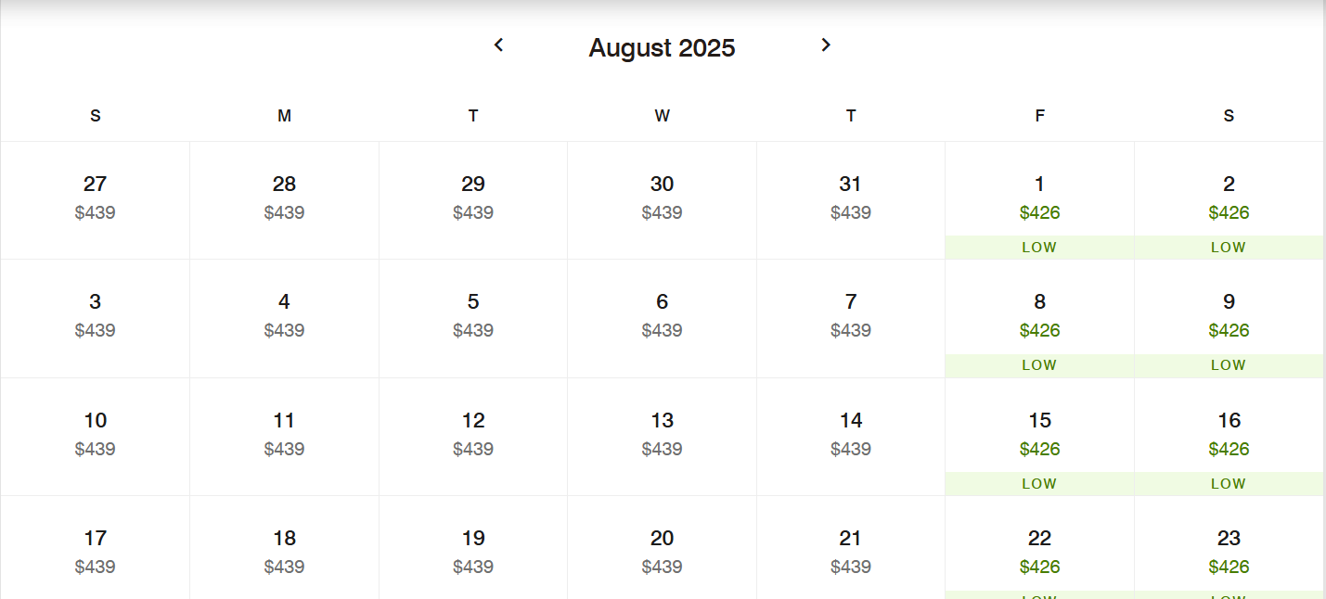The width and height of the screenshot is (1326, 599).
Task: Choose July 27 priced at $439
Action: click(x=95, y=200)
